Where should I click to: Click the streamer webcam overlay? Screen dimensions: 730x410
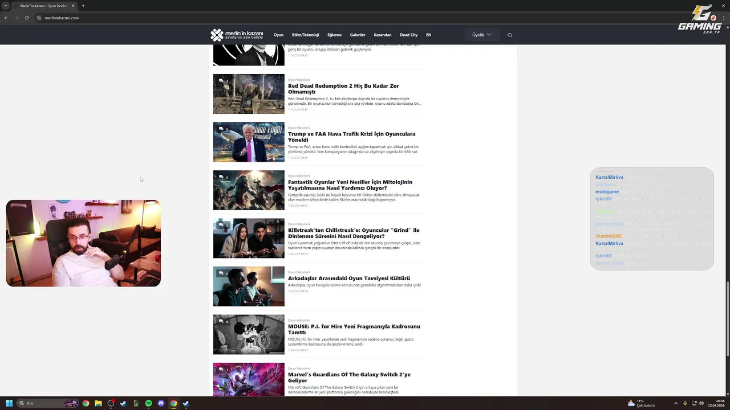pos(83,243)
